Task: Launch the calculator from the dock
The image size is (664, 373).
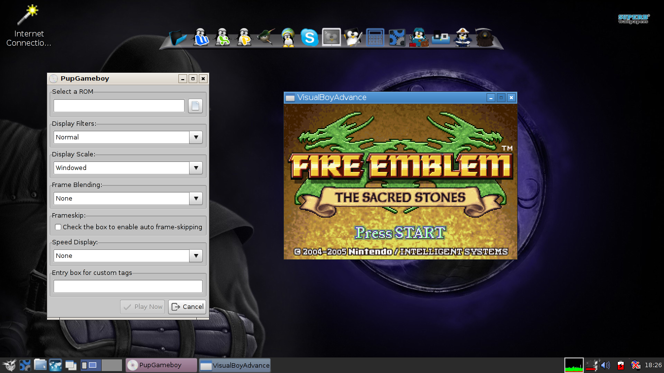Action: pyautogui.click(x=374, y=36)
